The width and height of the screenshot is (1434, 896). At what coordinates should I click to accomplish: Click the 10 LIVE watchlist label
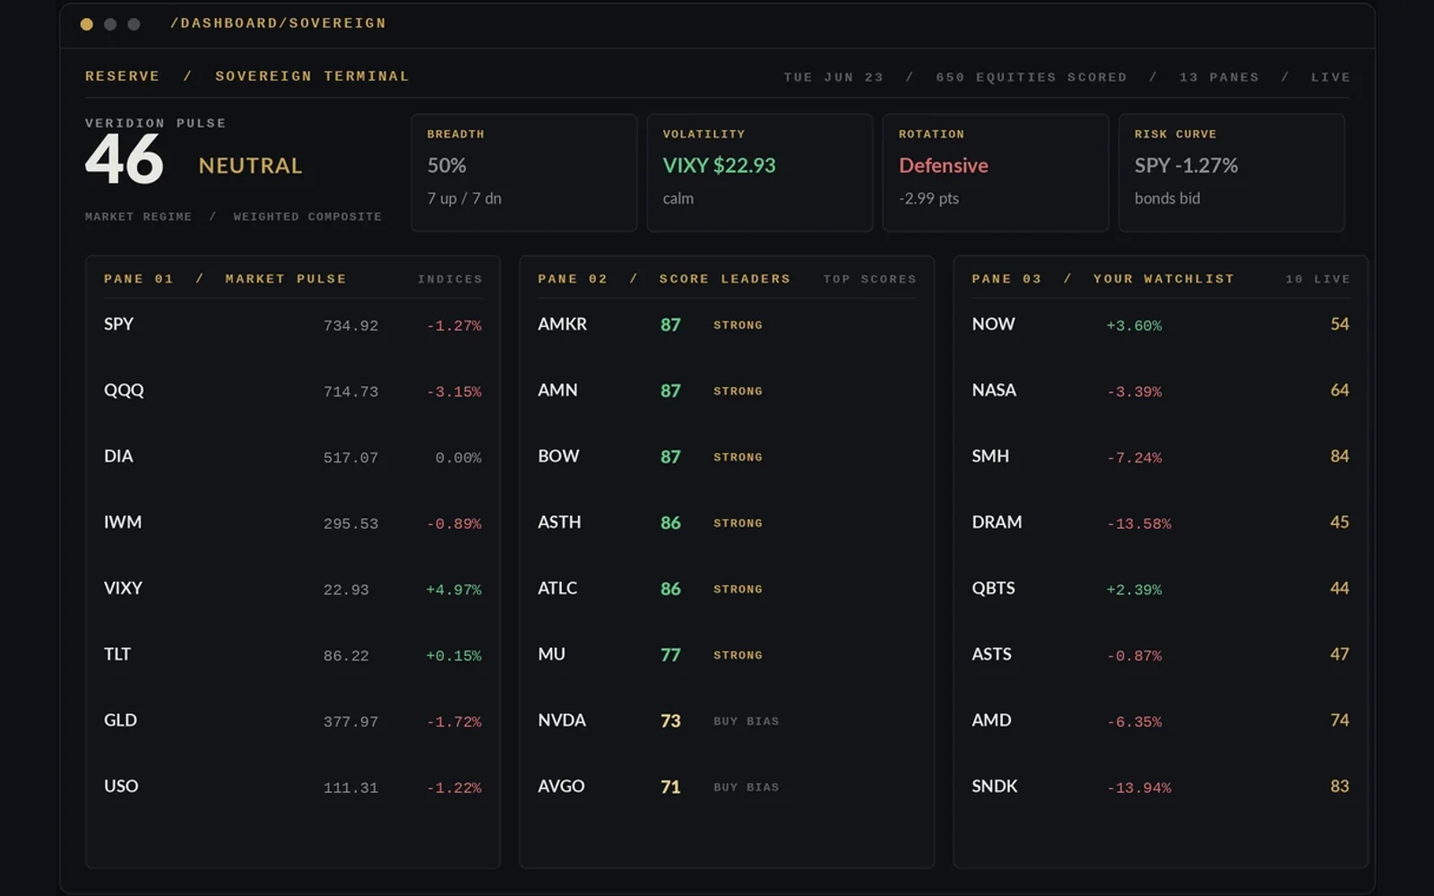coord(1317,280)
